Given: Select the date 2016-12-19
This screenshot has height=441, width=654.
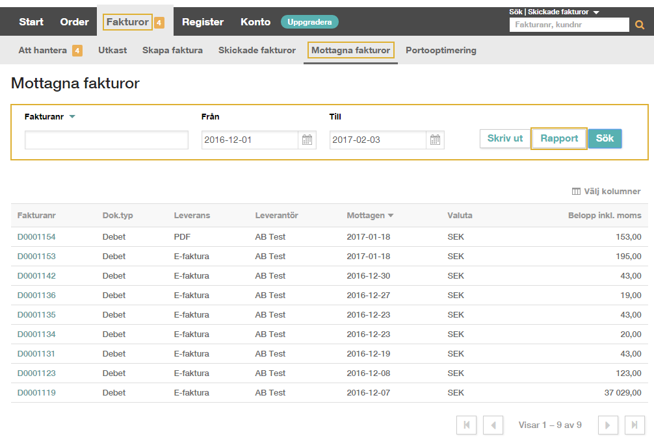Looking at the screenshot, I should click(369, 354).
